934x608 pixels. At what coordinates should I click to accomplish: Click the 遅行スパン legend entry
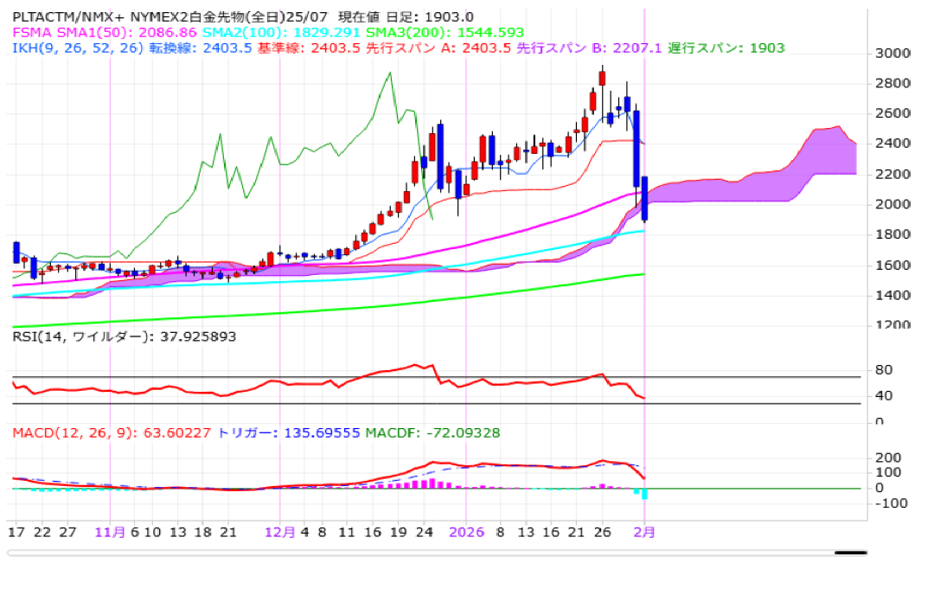click(725, 48)
